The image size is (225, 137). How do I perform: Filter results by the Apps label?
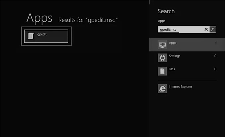point(173,43)
